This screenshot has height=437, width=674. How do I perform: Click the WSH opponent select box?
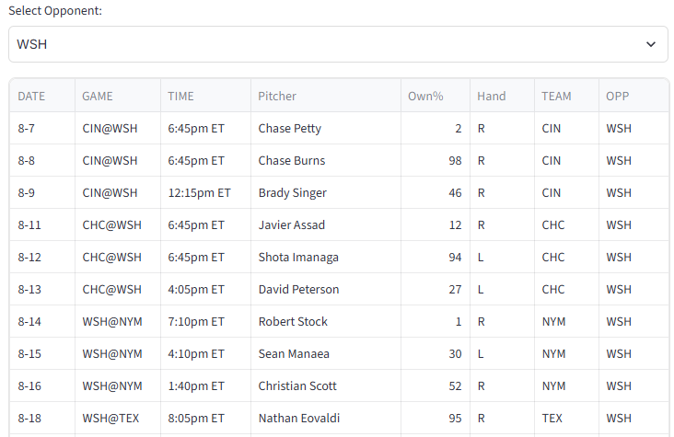[x=338, y=44]
